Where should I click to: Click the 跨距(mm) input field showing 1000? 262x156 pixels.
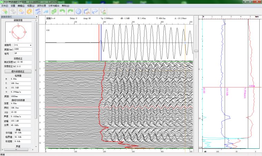22,49
